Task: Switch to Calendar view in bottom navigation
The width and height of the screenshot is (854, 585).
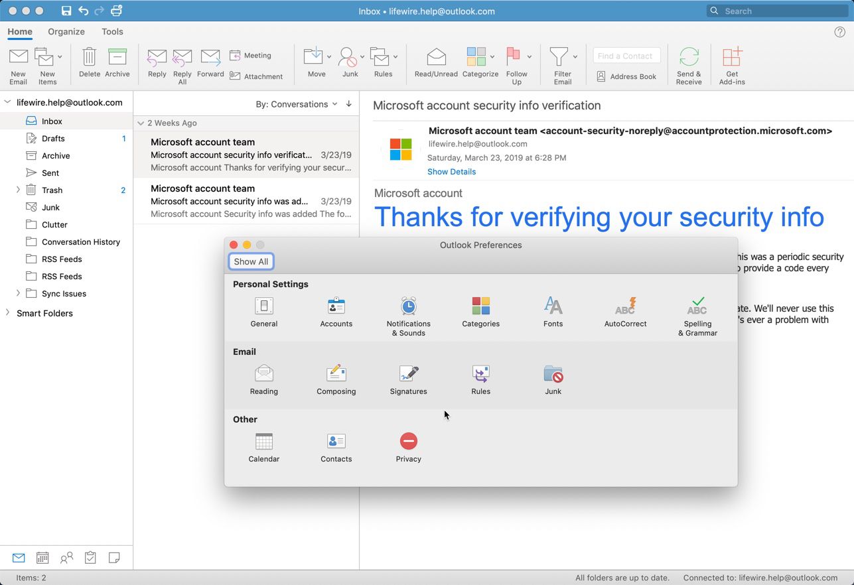Action: click(42, 558)
